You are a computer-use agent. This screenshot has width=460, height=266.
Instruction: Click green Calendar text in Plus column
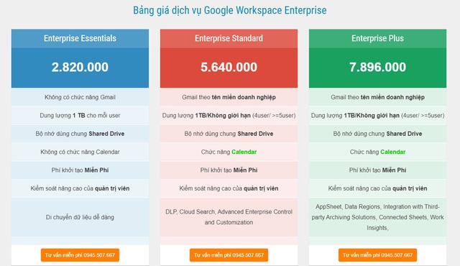point(393,152)
